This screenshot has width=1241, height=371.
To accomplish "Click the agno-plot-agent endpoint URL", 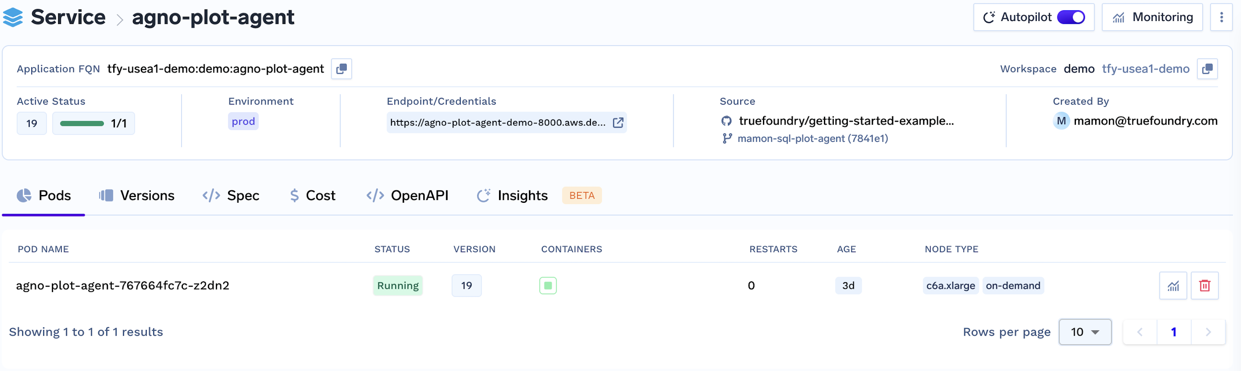I will 498,123.
